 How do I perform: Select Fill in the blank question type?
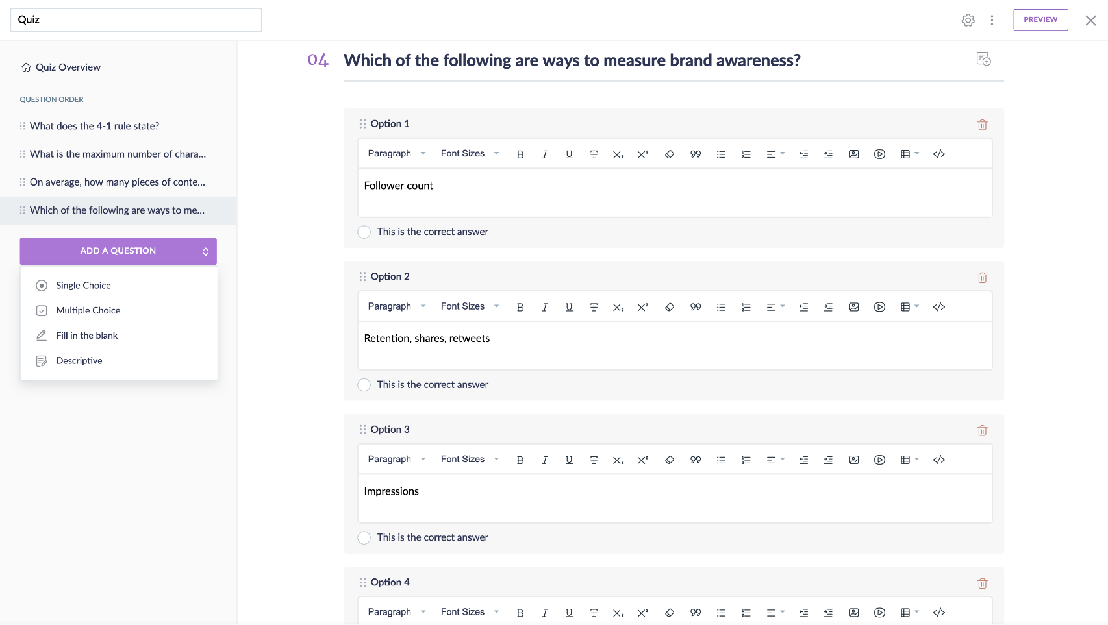coord(86,336)
